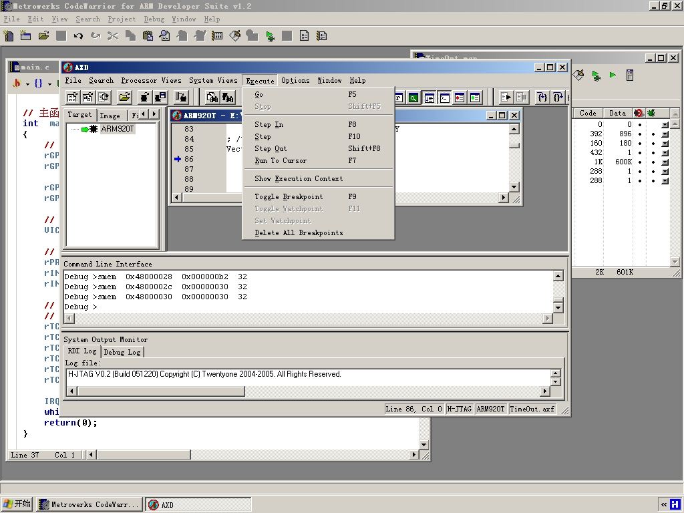This screenshot has height=513, width=684.
Task: Click New text file icon in CodeWarrior toolbar
Action: click(8, 36)
